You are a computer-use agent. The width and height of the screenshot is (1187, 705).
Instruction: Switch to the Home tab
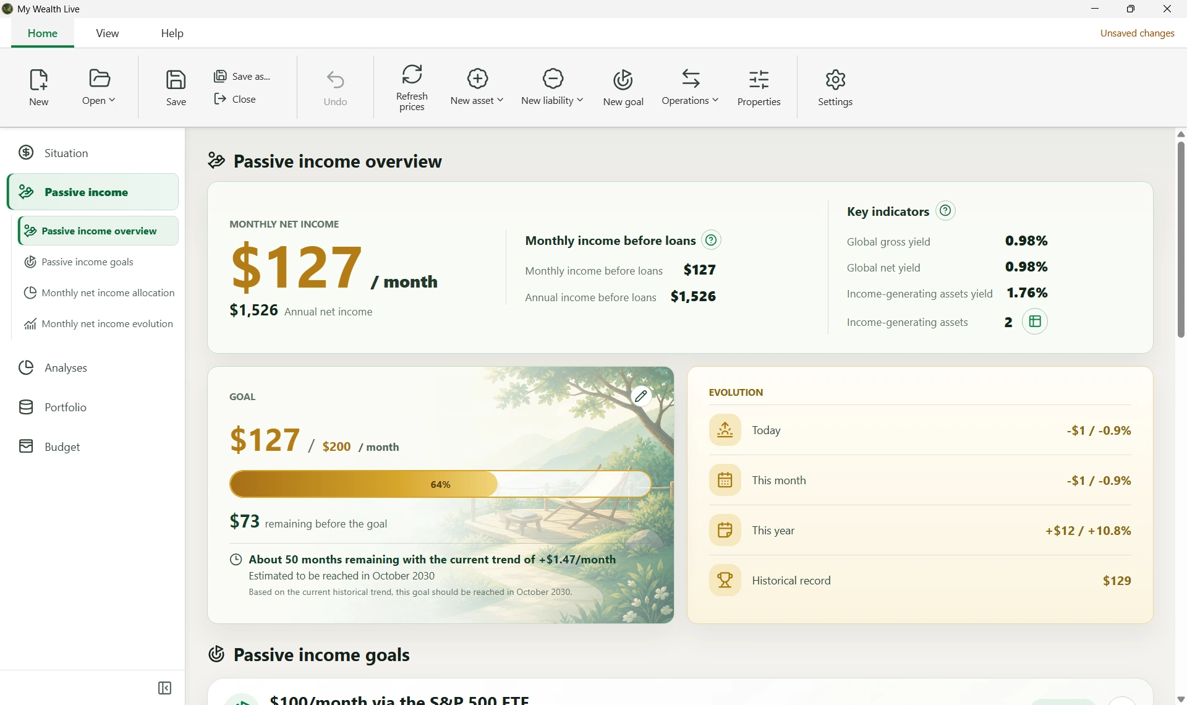[x=43, y=33]
